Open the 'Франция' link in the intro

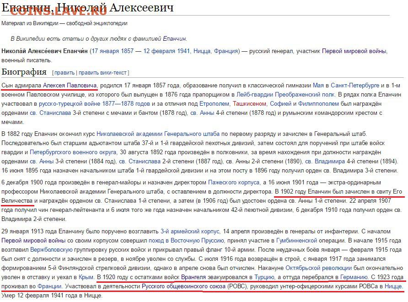(226, 51)
